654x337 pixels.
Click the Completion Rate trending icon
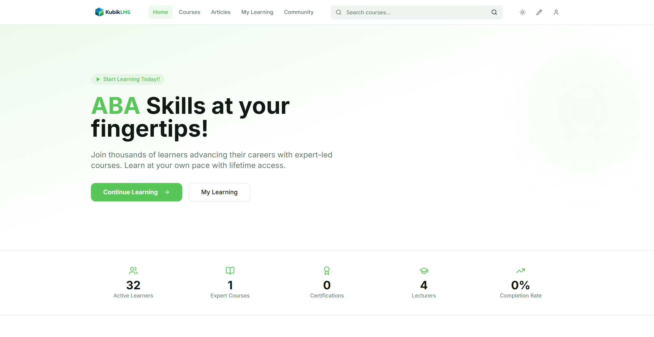(521, 271)
